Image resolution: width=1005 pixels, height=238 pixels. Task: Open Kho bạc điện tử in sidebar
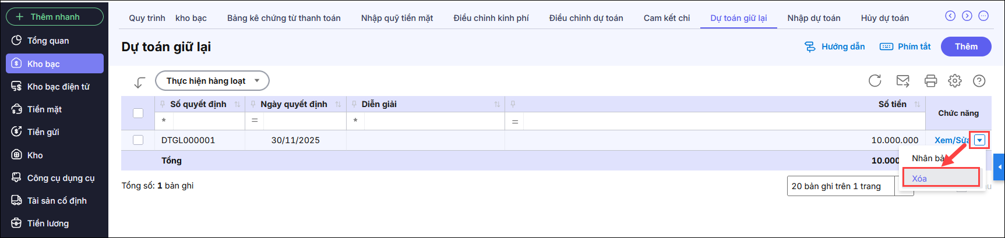click(x=58, y=87)
